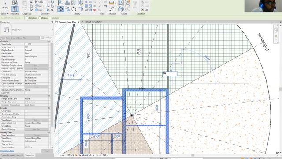The width and height of the screenshot is (282, 159).
Task: Open the Properties help link
Action: [7, 151]
